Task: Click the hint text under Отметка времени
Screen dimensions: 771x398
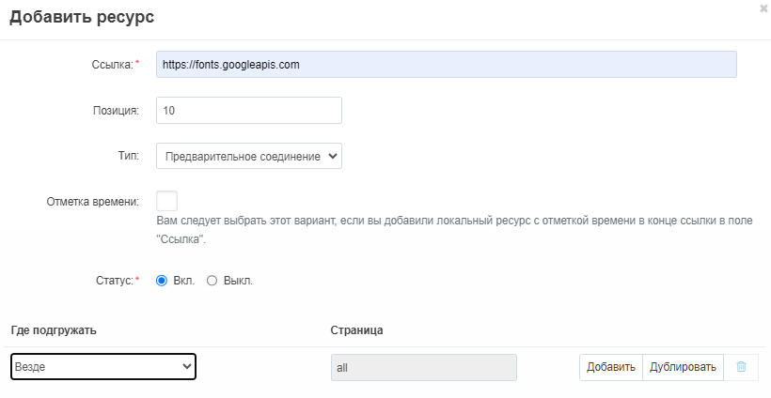Action: pyautogui.click(x=454, y=230)
